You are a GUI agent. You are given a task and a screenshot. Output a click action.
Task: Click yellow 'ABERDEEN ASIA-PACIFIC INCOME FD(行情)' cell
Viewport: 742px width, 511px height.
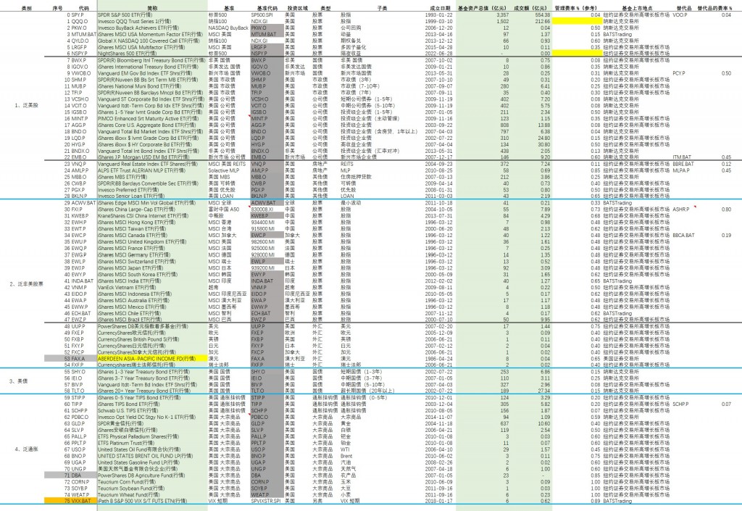[152, 359]
